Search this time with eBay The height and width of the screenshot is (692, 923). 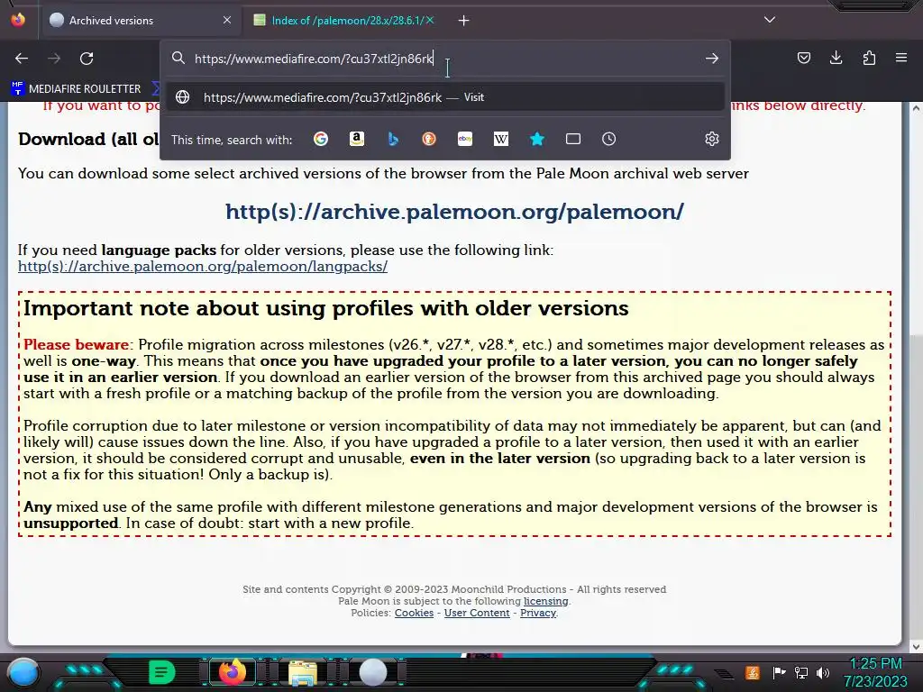click(x=465, y=139)
